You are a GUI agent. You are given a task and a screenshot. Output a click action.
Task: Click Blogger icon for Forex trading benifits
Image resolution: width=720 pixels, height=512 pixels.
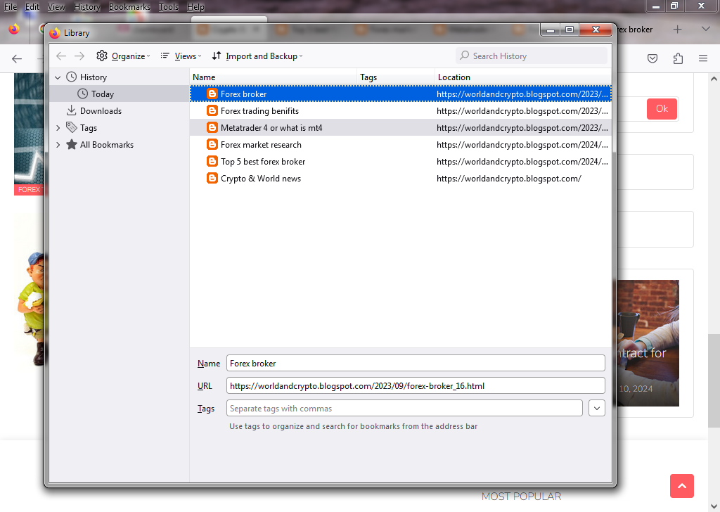pyautogui.click(x=212, y=110)
